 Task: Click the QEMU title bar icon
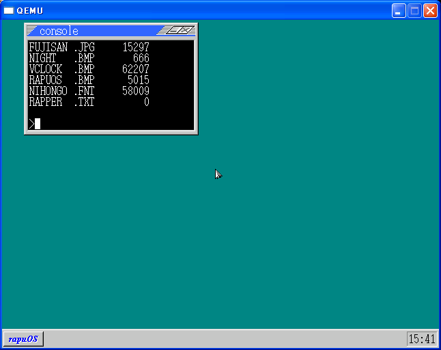[9, 10]
